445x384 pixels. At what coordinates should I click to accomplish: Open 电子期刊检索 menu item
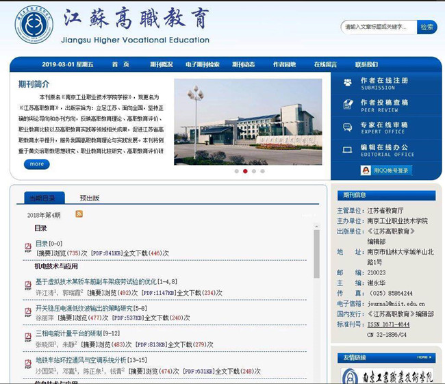[203, 64]
